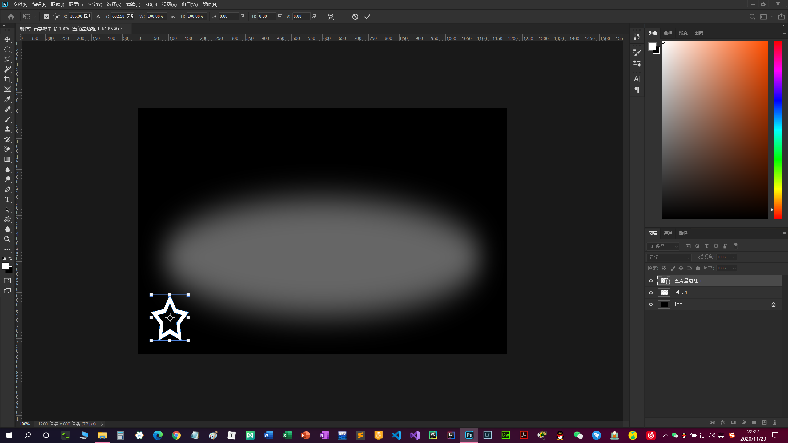Toggle relative positioning triangle for reference point
The height and width of the screenshot is (443, 788).
(x=98, y=17)
